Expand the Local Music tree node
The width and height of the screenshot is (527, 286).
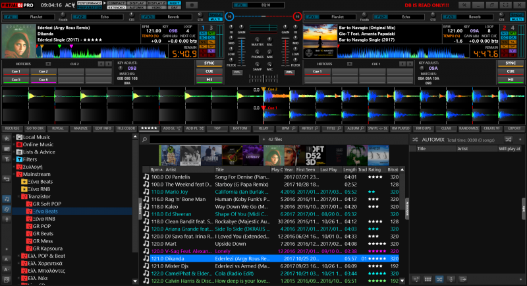point(14,137)
